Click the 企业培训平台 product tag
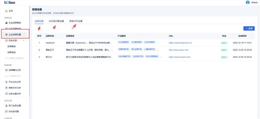This screenshot has height=119, width=260. click(138, 56)
